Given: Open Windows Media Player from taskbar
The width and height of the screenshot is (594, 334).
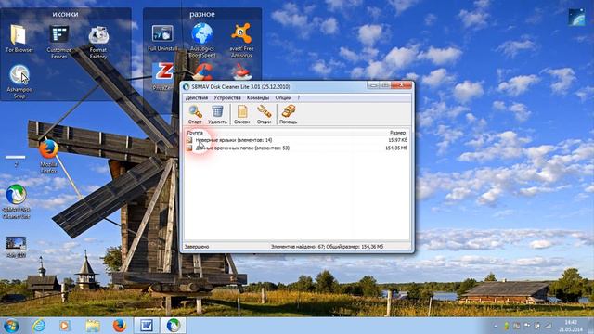Looking at the screenshot, I should click(x=65, y=326).
